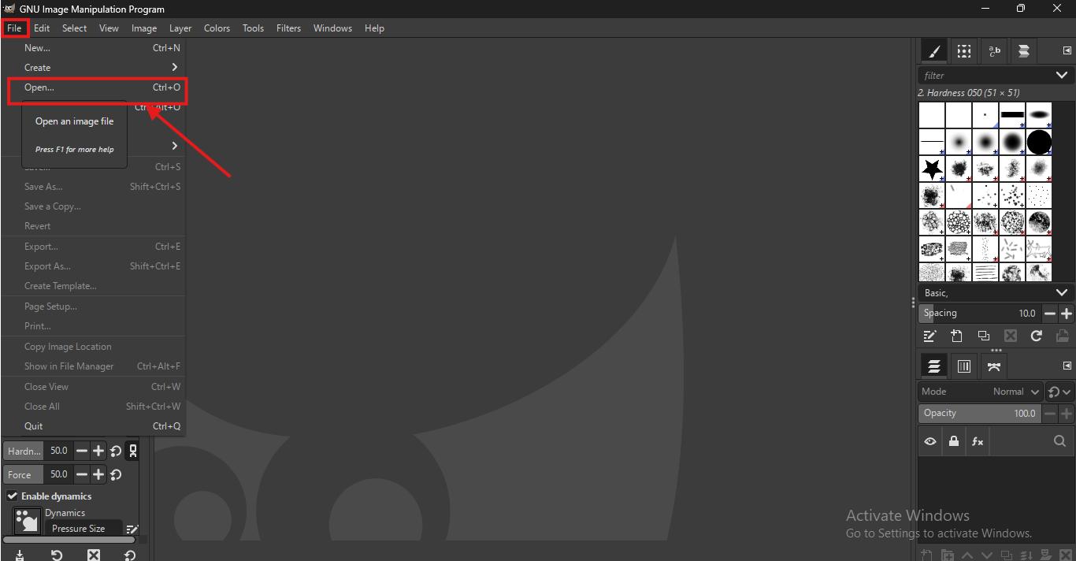The image size is (1076, 561).
Task: Choose New... from the File menu
Action: coord(94,48)
